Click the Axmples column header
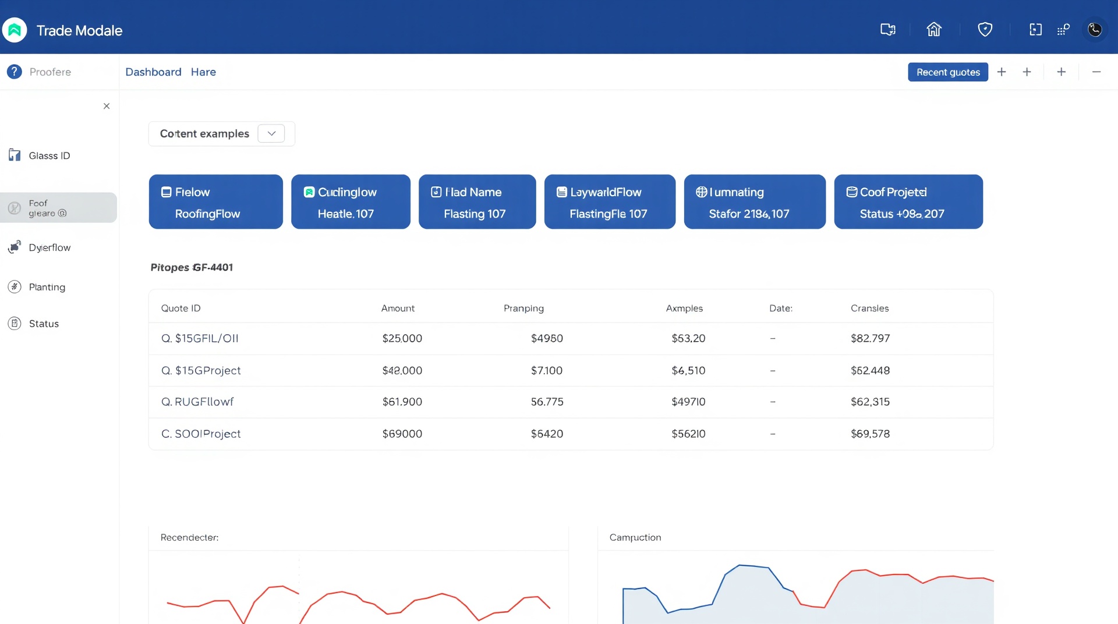Screen dimensions: 1118x624 pos(684,308)
